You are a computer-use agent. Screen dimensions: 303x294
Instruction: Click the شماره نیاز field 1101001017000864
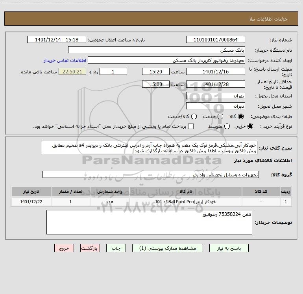tap(216, 40)
